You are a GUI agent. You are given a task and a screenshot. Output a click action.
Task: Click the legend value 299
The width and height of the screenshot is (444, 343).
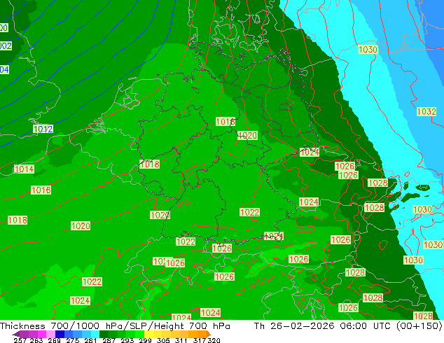pyautogui.click(x=145, y=340)
